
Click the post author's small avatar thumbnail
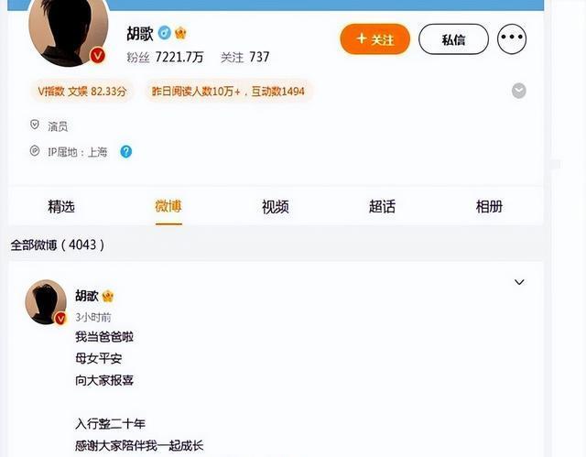46,302
